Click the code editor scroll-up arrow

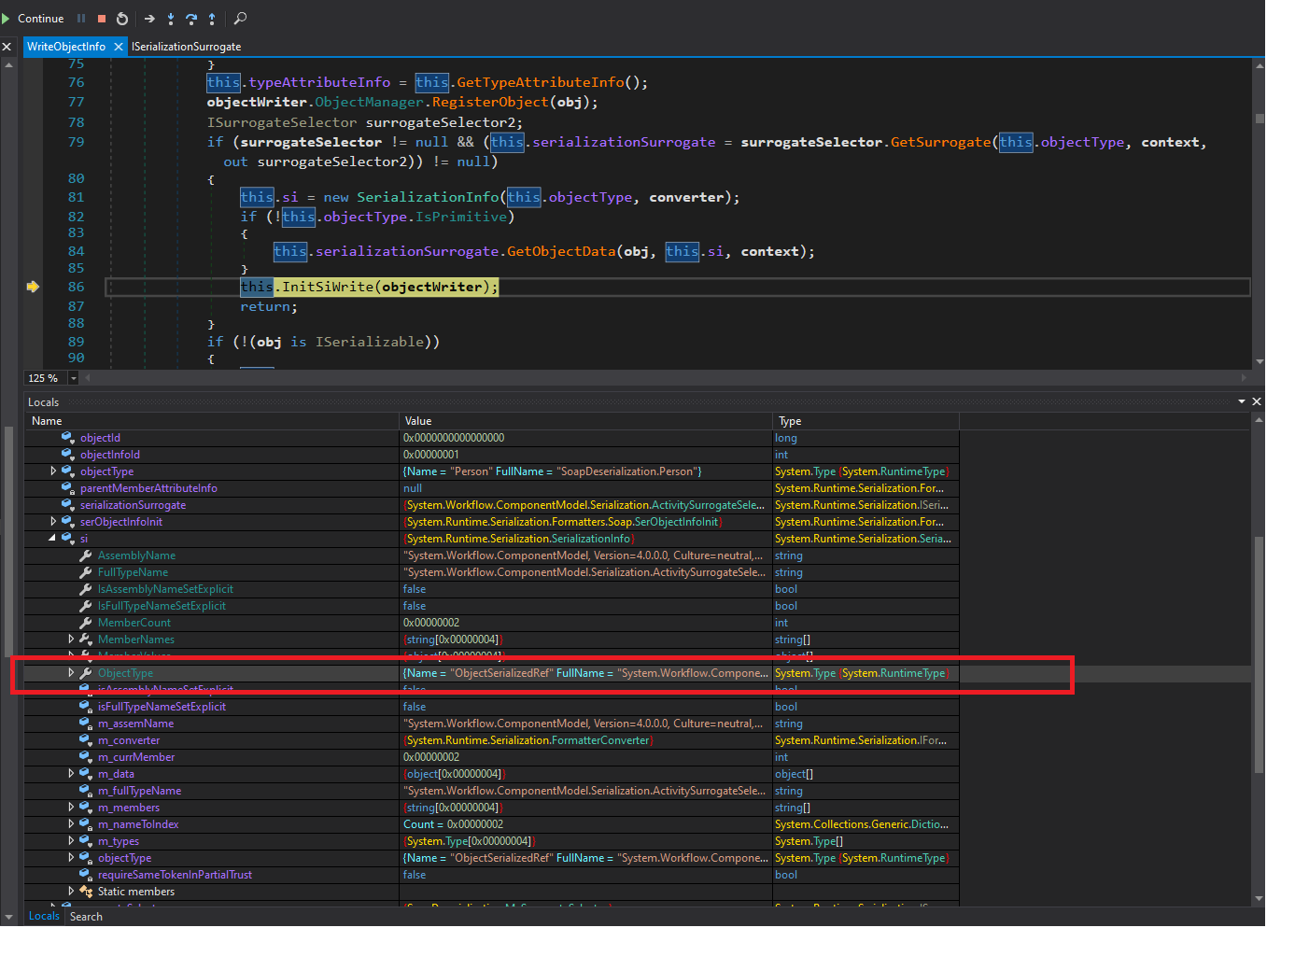click(1260, 64)
